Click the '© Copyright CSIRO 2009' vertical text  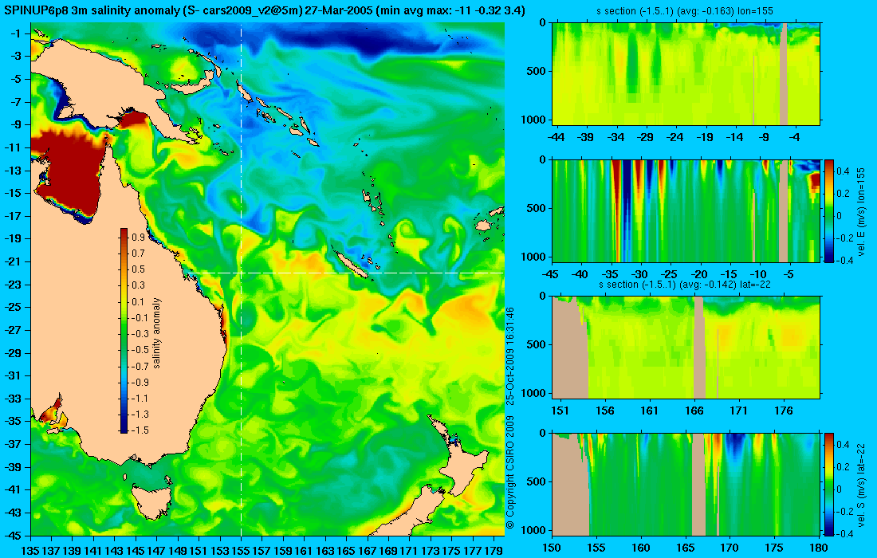pyautogui.click(x=509, y=472)
